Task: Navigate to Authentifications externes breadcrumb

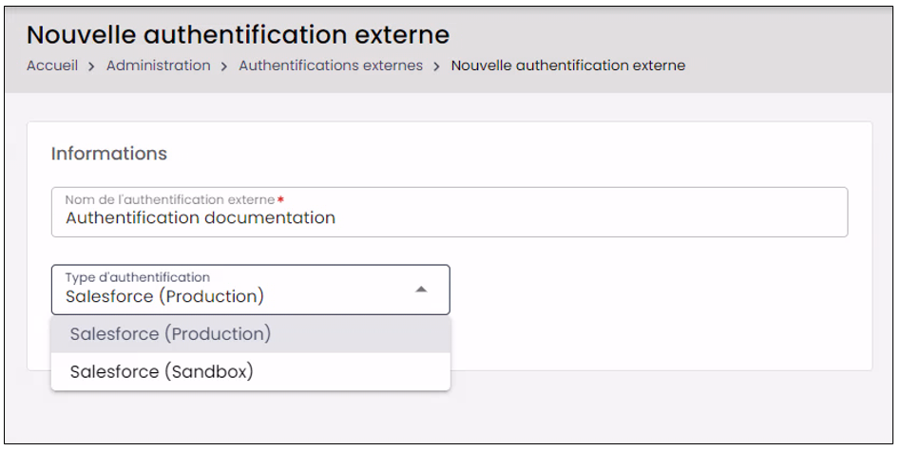Action: [331, 66]
